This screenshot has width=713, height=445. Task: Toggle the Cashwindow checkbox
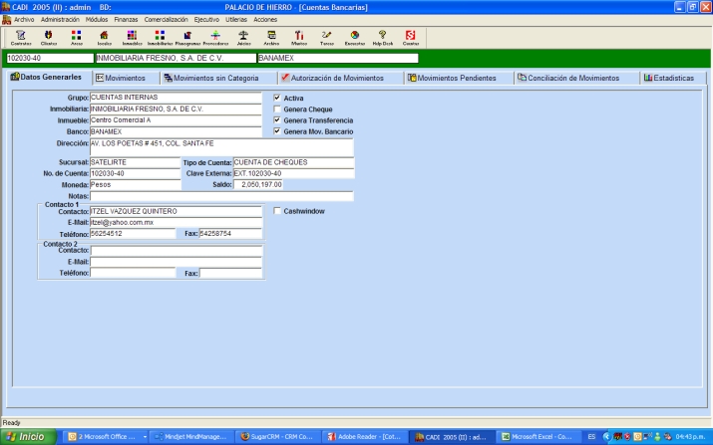(277, 211)
